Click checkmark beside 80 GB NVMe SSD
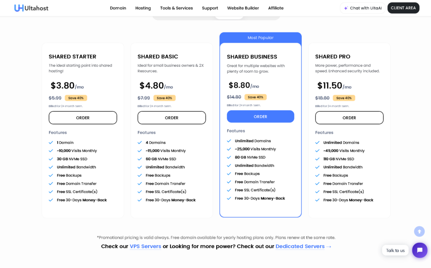Screen dimensions: 431x268 pyautogui.click(x=229, y=158)
